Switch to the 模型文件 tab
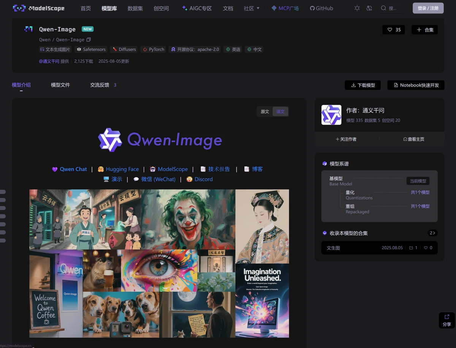 click(60, 85)
